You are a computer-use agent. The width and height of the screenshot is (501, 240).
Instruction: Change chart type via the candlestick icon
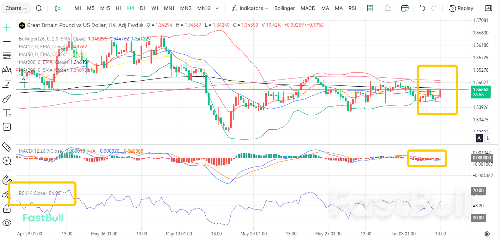pos(57,8)
